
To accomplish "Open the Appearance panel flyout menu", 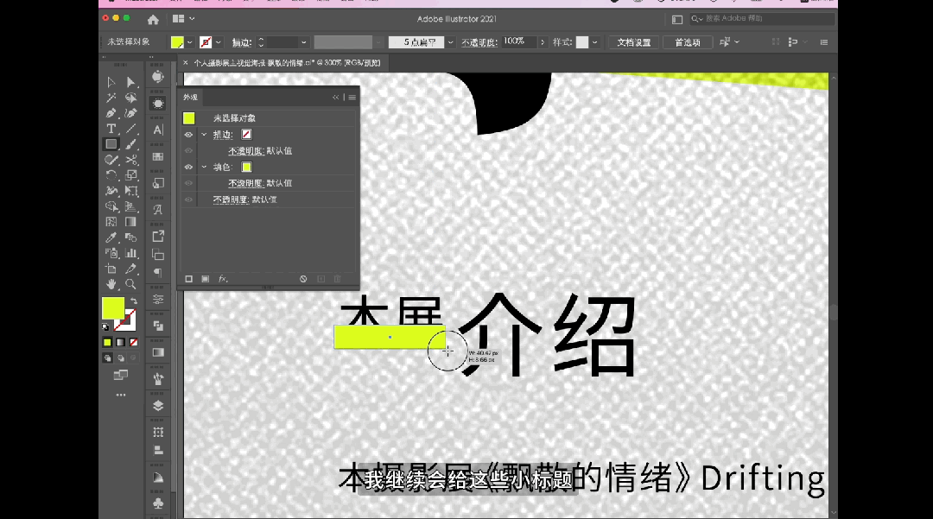I will pyautogui.click(x=352, y=98).
